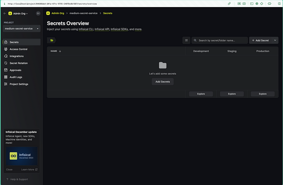Click the browser camera screenshot icon

point(244,4)
